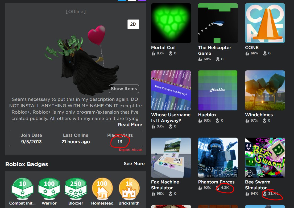Click the thumbs-up icon under Phantom Forces

click(x=200, y=188)
